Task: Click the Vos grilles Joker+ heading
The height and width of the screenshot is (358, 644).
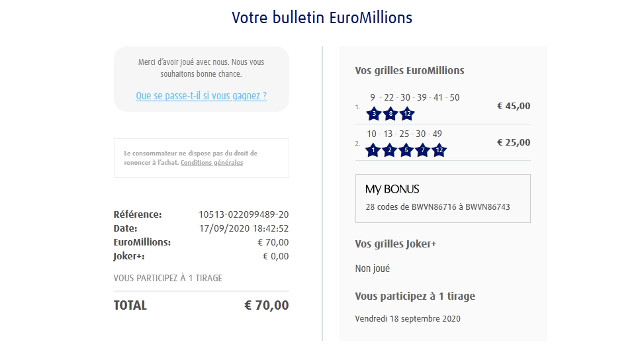Action: [x=396, y=244]
